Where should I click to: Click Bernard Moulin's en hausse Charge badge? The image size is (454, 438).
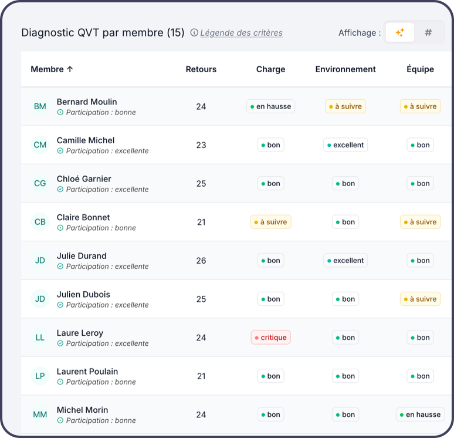click(270, 106)
